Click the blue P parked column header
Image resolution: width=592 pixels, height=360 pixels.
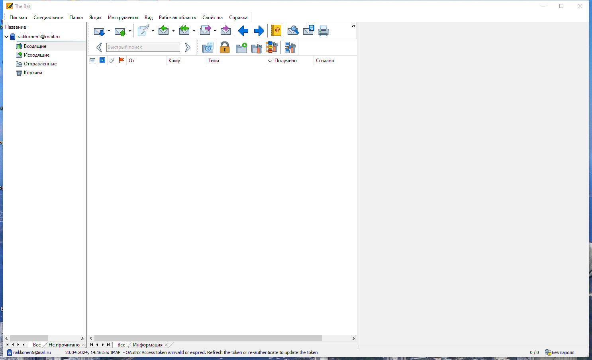(x=102, y=61)
